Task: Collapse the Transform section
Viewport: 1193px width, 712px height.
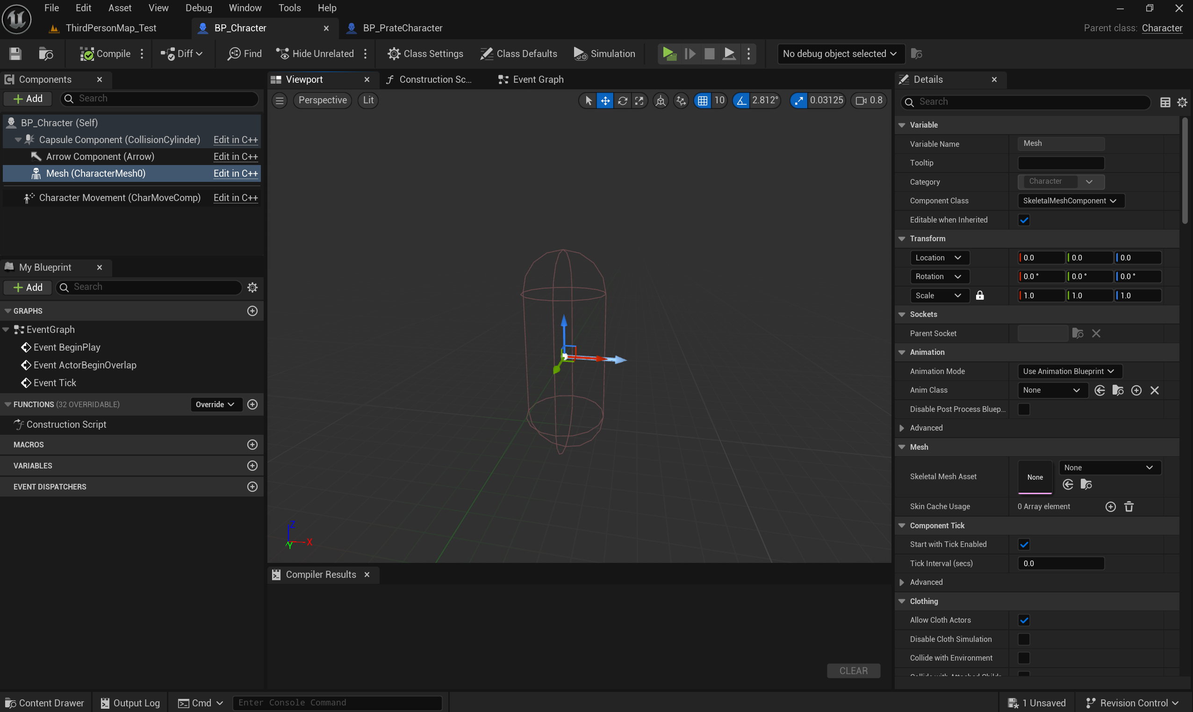Action: [x=902, y=238]
